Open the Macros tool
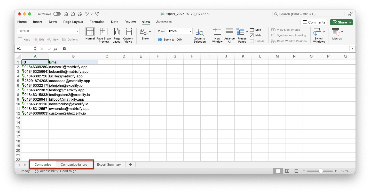 336,32
